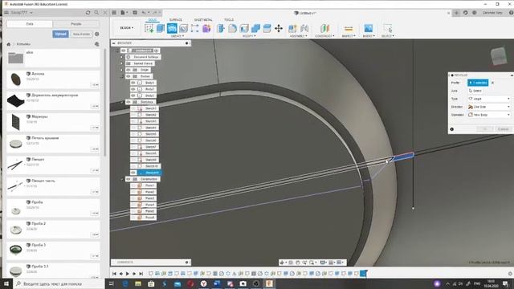The height and width of the screenshot is (289, 514).
Task: Switch to the Surface tab
Action: tap(176, 19)
